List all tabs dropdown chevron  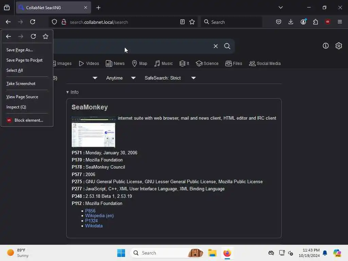point(280,7)
